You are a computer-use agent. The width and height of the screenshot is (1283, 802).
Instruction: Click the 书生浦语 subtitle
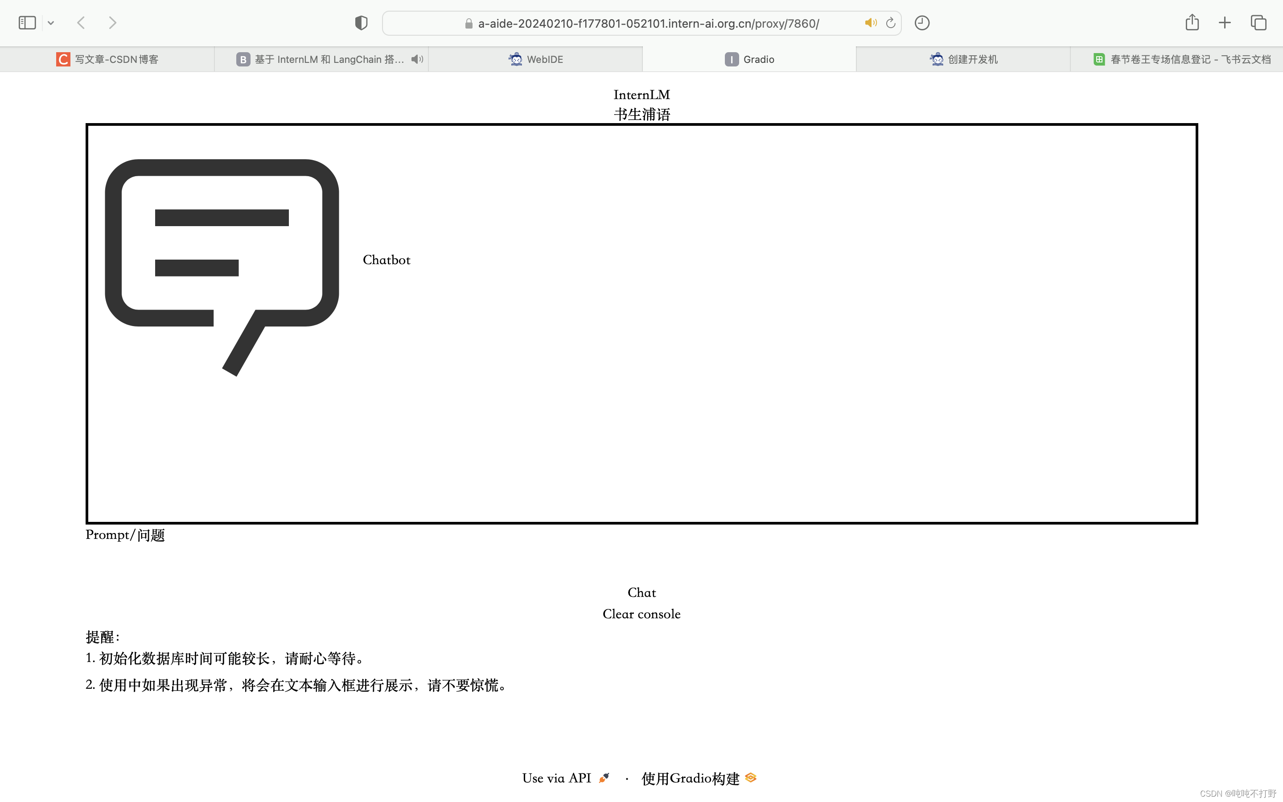(642, 114)
